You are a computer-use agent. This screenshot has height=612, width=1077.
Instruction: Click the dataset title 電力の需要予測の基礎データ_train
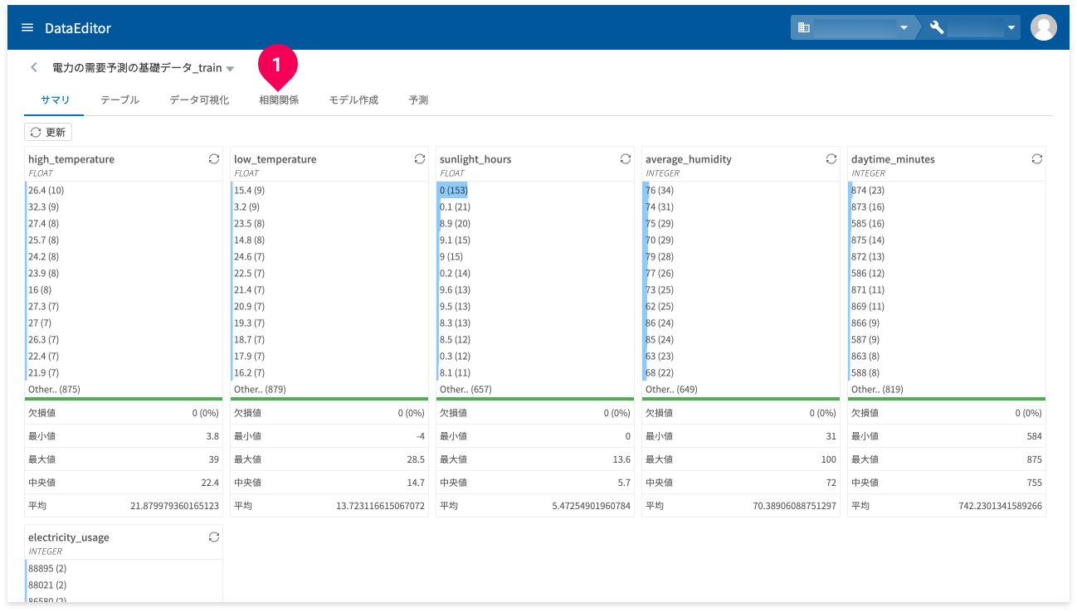click(x=137, y=68)
